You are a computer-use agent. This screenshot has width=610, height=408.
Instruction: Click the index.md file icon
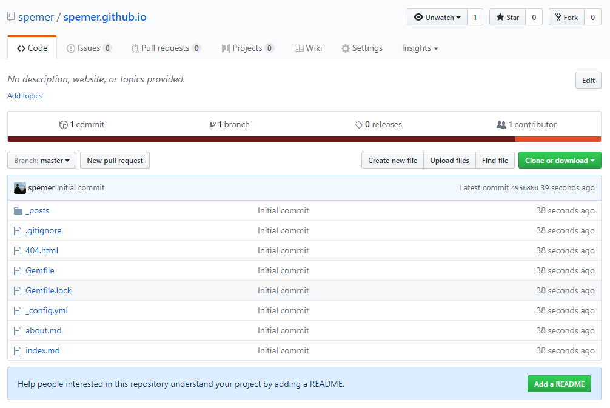pyautogui.click(x=18, y=351)
